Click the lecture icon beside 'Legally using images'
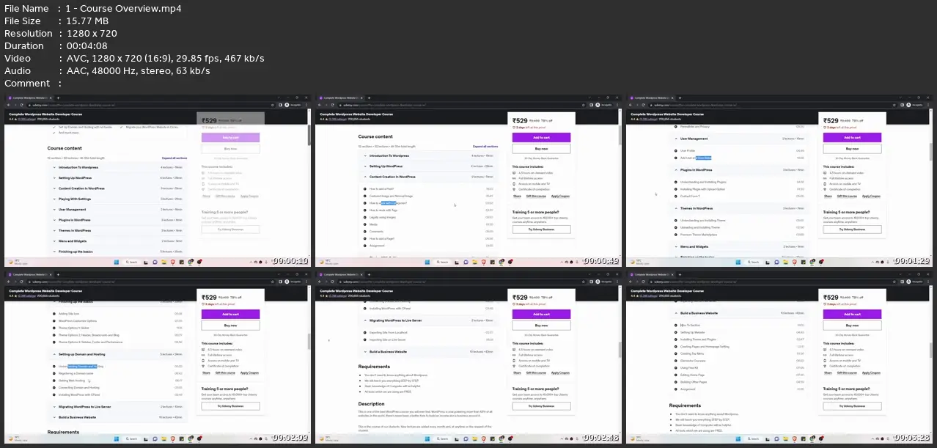937x448 pixels. click(365, 216)
